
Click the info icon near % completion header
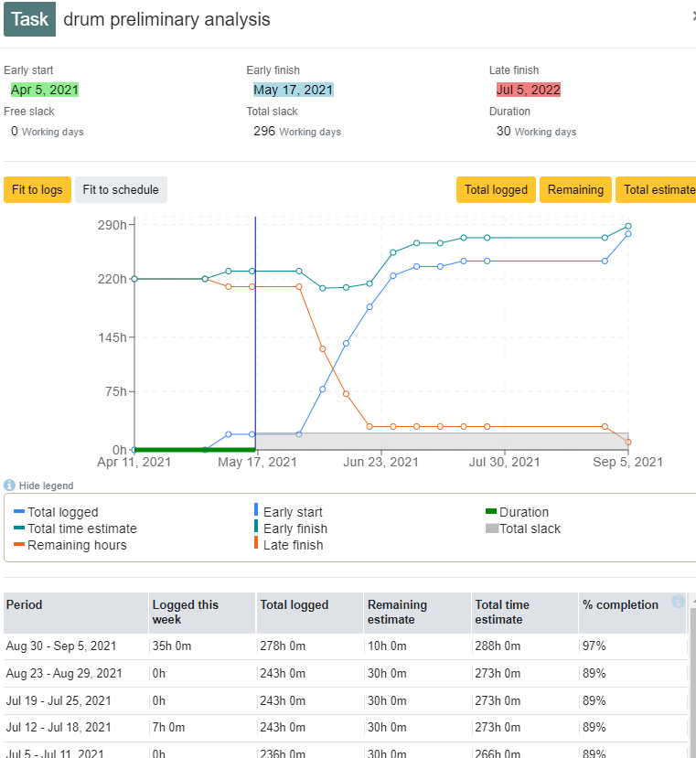click(x=678, y=602)
